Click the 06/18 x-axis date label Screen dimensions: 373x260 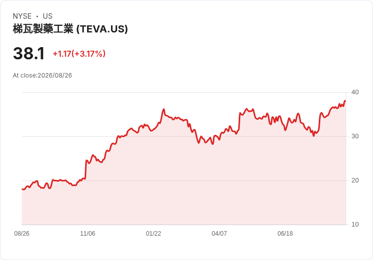click(285, 234)
